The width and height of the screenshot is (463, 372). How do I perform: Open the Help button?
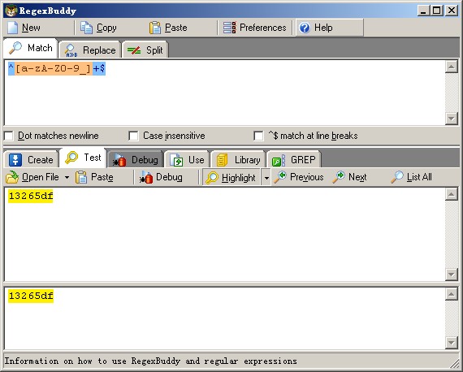tap(329, 28)
